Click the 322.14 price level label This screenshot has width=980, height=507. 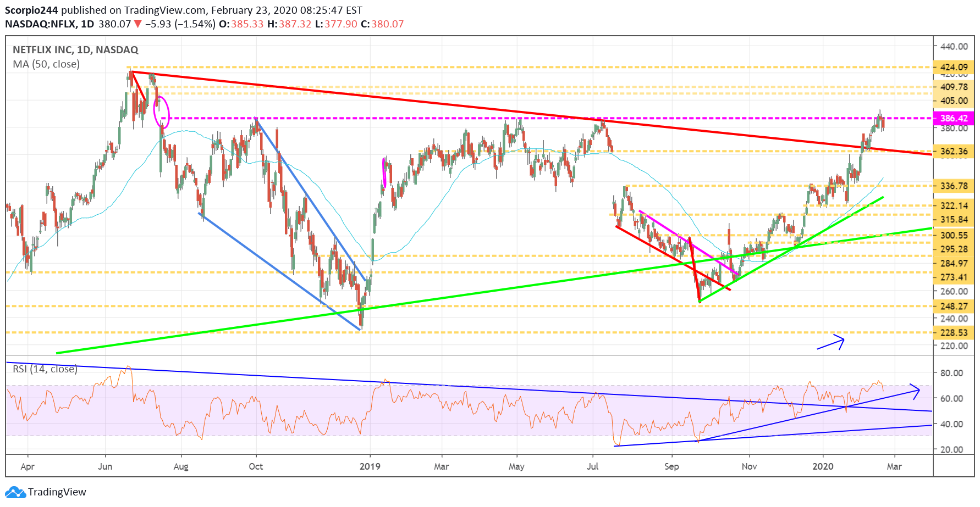954,205
